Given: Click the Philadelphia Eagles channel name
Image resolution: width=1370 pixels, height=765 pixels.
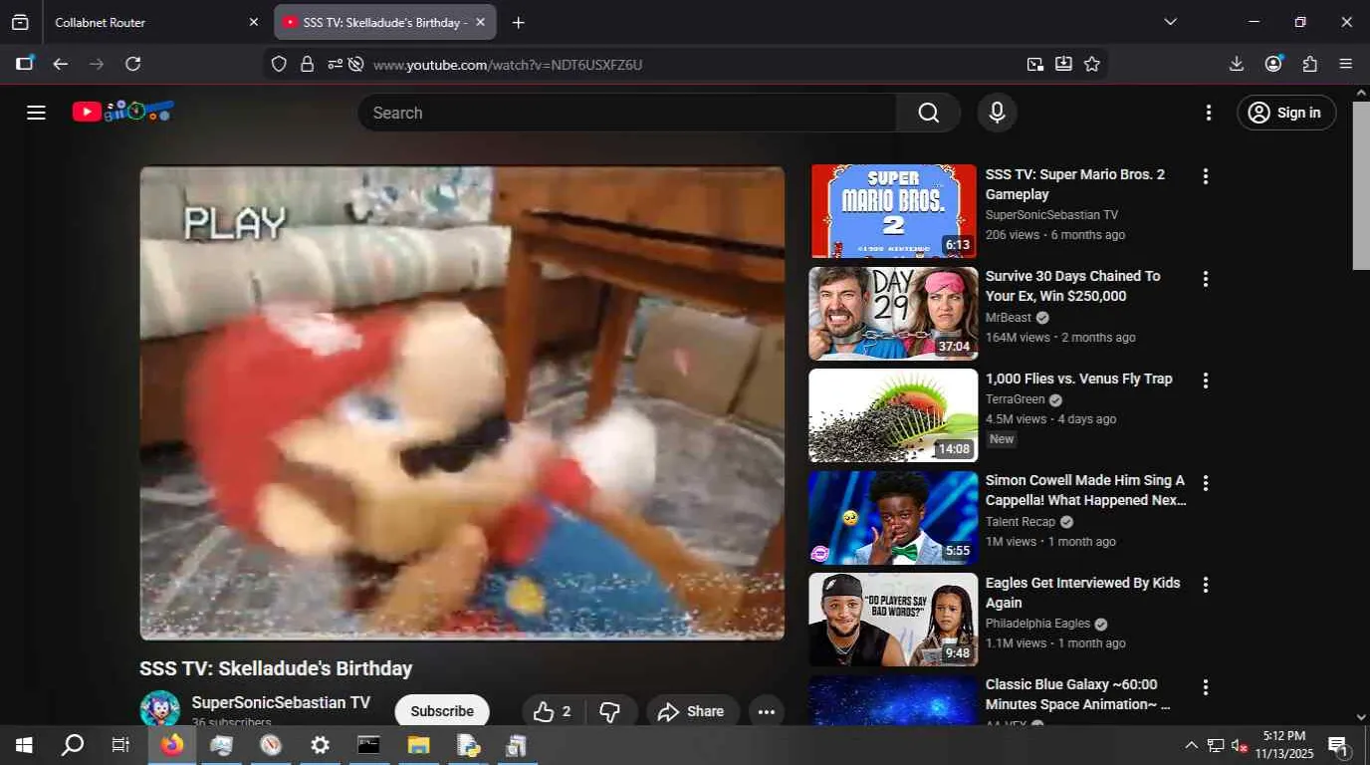Looking at the screenshot, I should click(1037, 624).
